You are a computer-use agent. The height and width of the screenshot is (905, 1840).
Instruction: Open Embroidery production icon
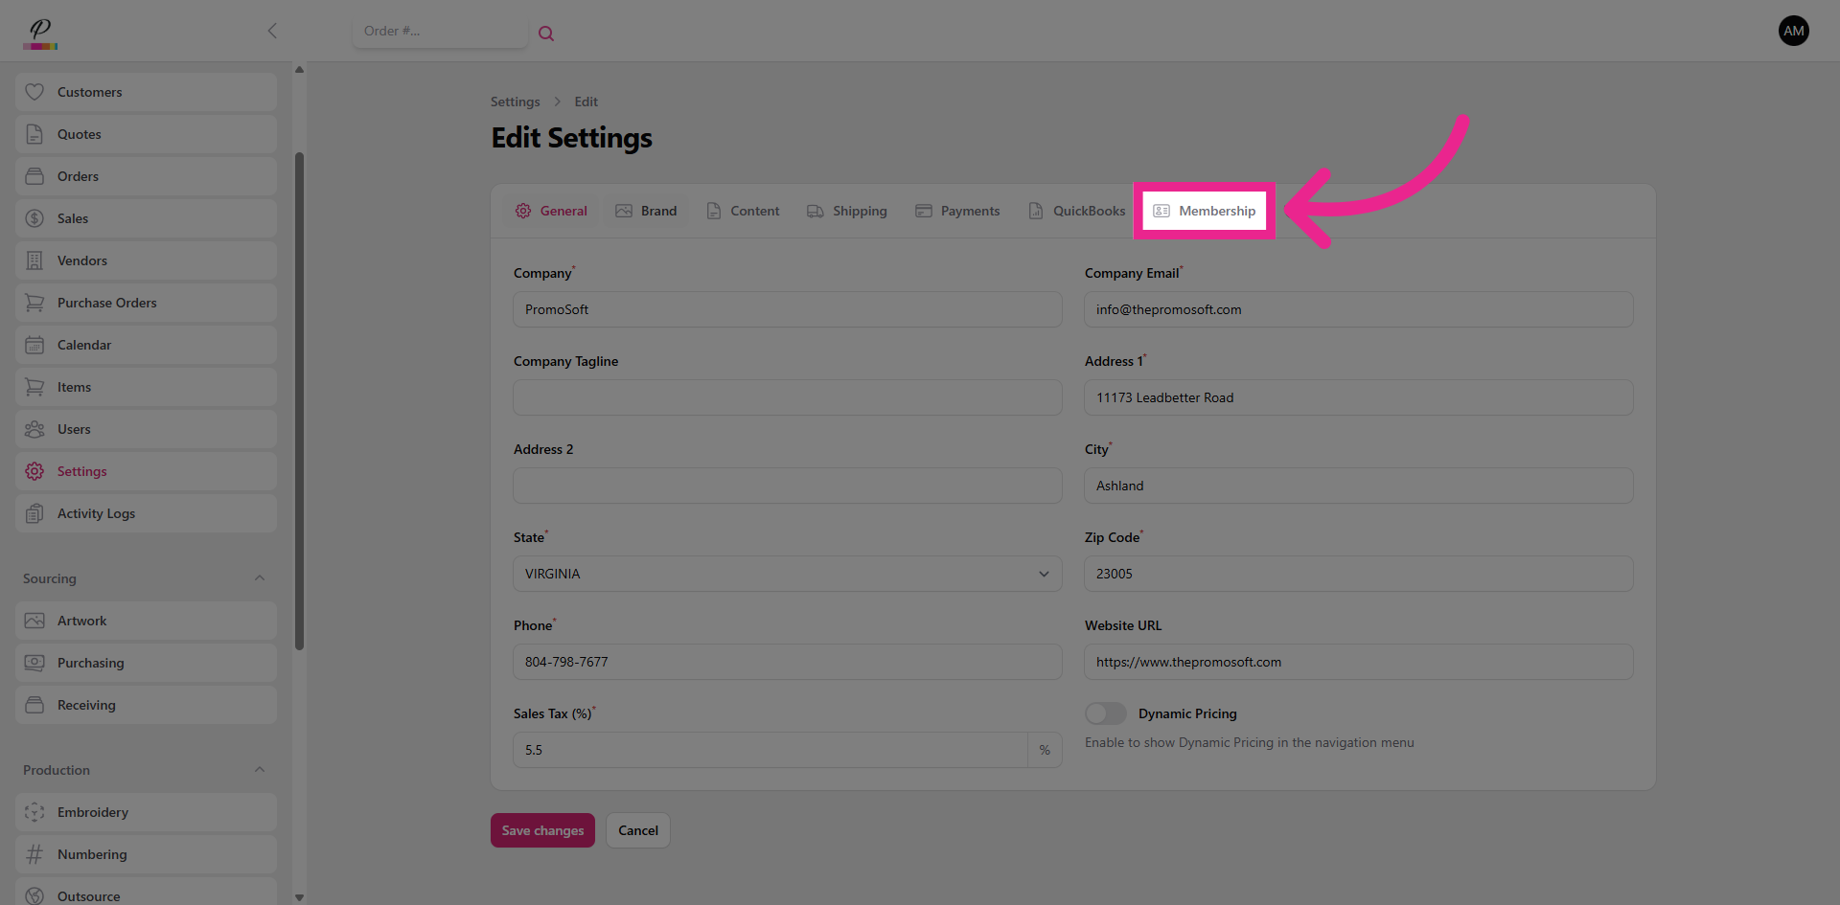(34, 812)
